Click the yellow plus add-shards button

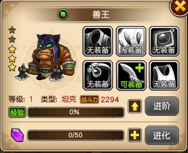tap(135, 135)
